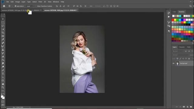Click the foreground color box

(2, 97)
